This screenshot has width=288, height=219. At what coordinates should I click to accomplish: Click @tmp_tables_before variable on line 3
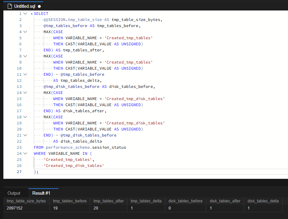pos(66,26)
